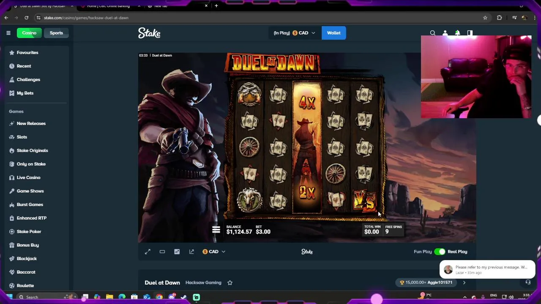View site information icon in address bar

click(x=38, y=18)
